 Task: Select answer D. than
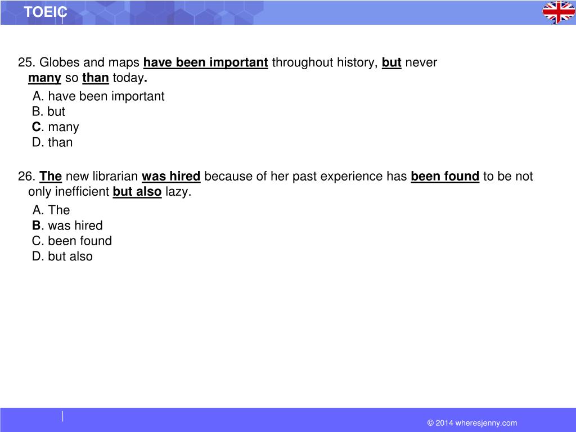pos(52,142)
